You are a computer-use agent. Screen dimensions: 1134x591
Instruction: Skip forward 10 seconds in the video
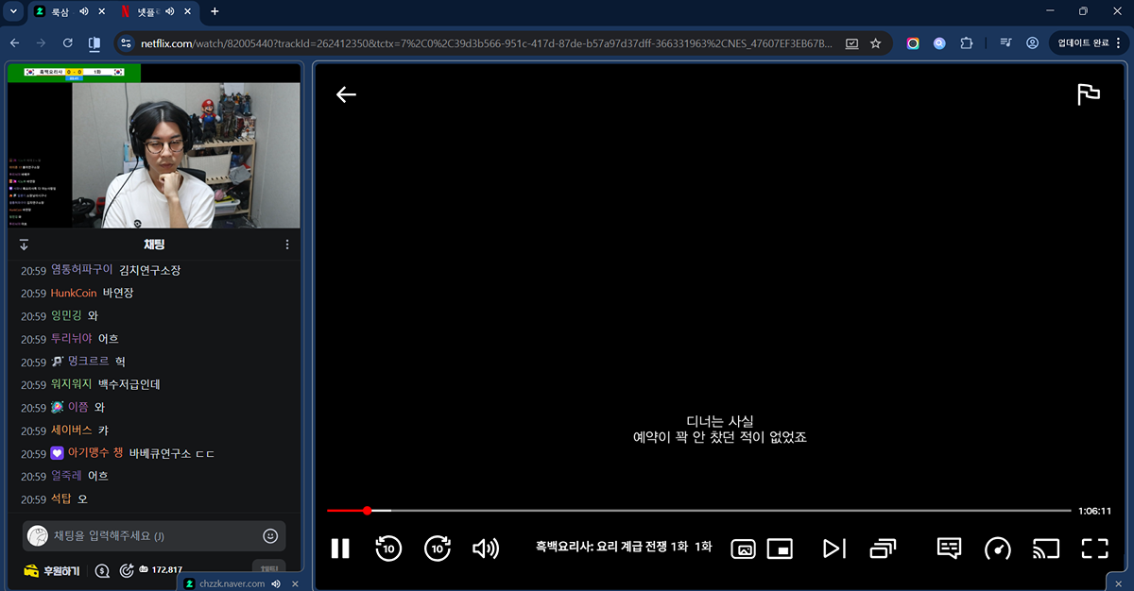point(438,549)
